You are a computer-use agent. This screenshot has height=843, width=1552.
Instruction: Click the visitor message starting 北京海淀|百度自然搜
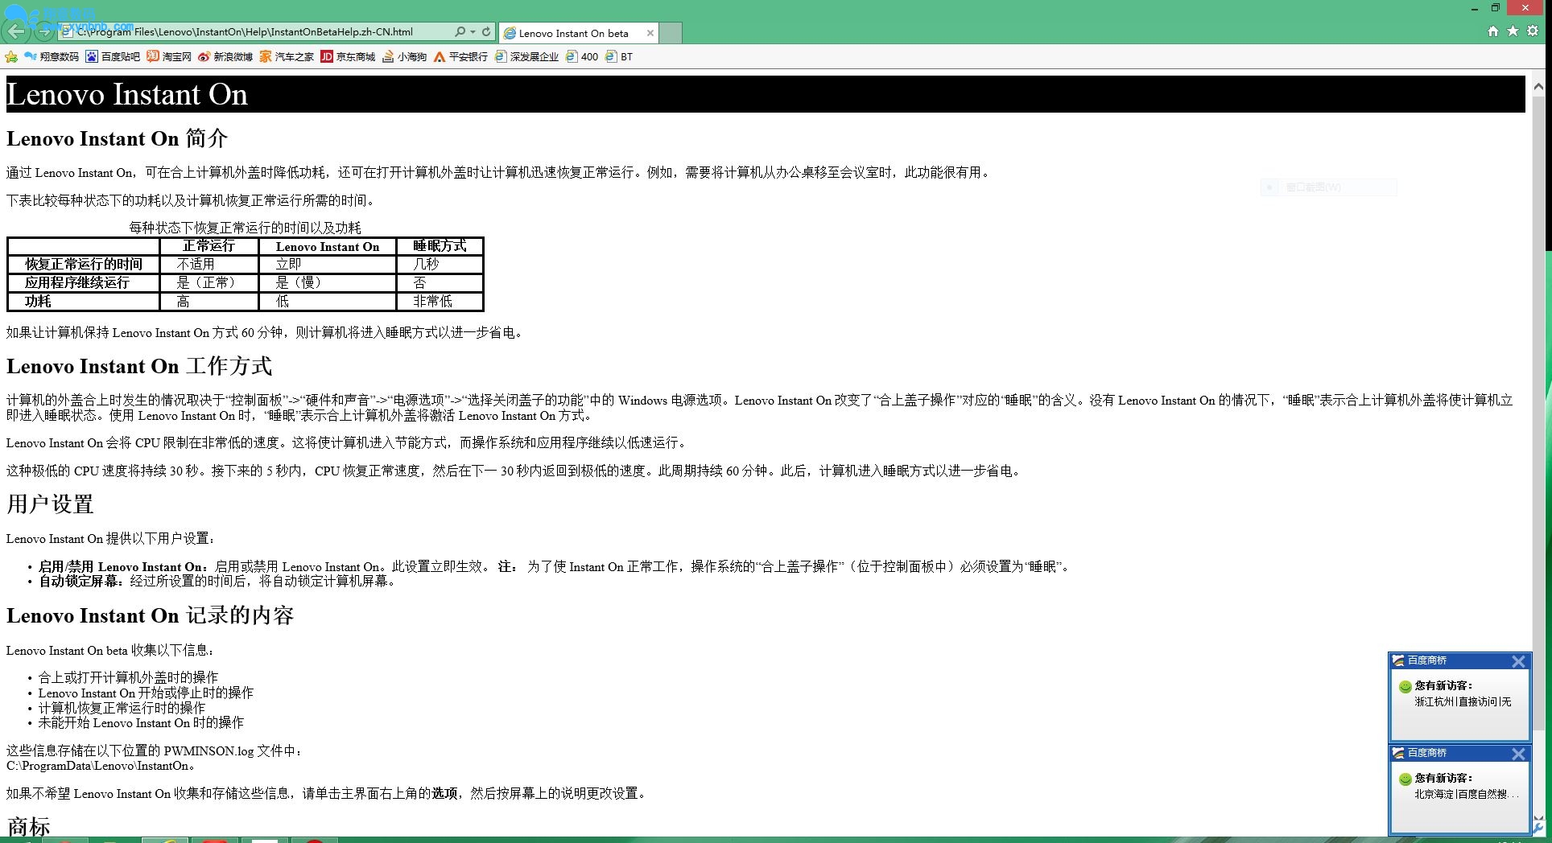tap(1467, 794)
